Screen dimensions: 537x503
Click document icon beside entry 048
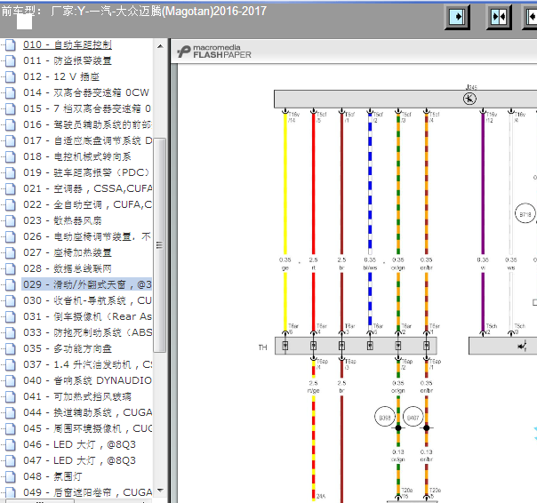(x=11, y=476)
